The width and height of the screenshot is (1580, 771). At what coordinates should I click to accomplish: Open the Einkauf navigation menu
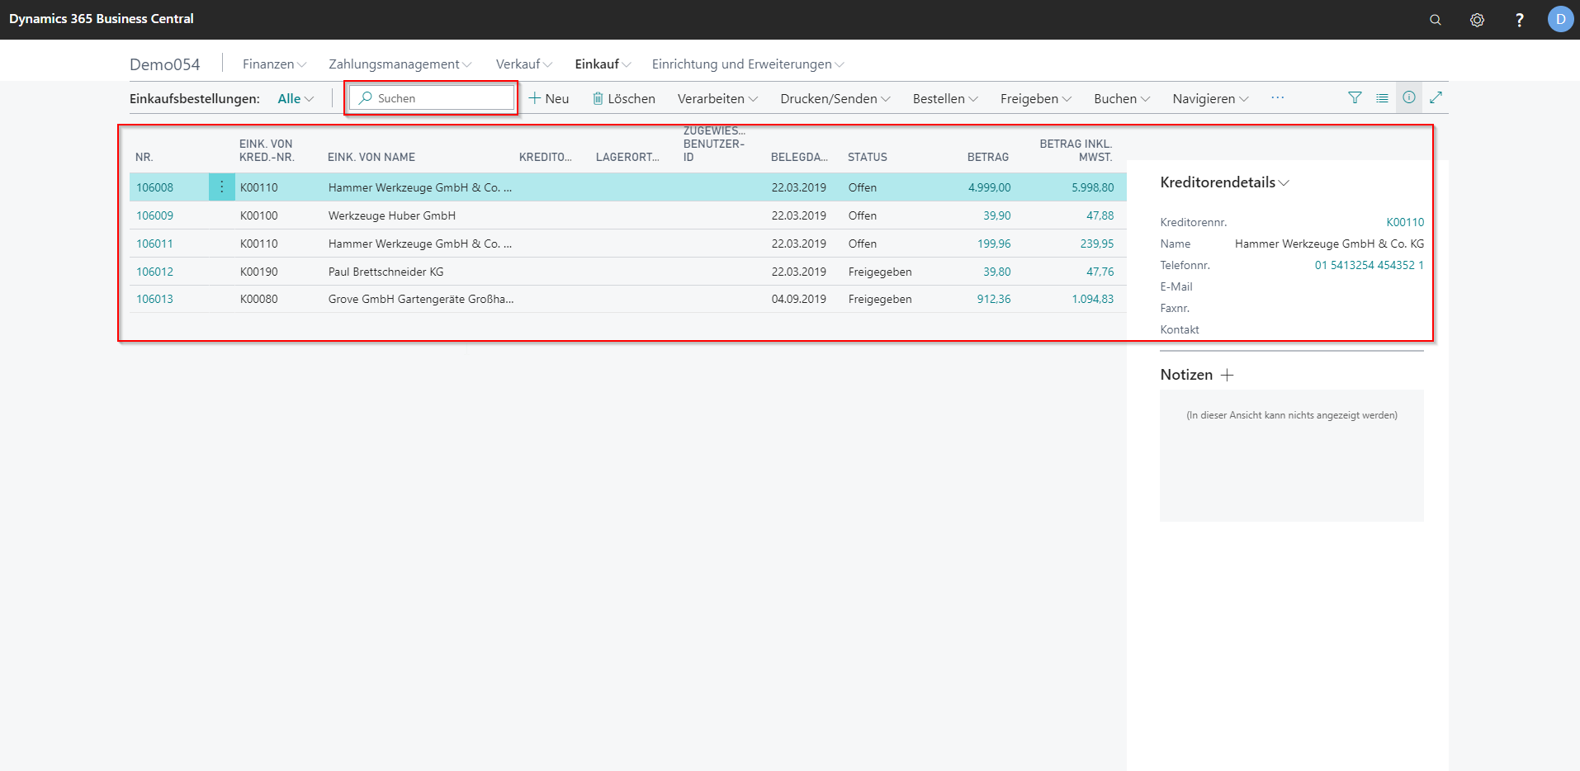pyautogui.click(x=603, y=64)
